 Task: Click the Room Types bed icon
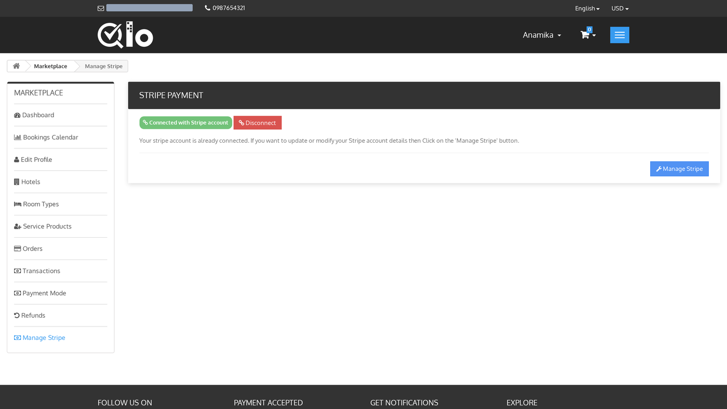coord(18,204)
